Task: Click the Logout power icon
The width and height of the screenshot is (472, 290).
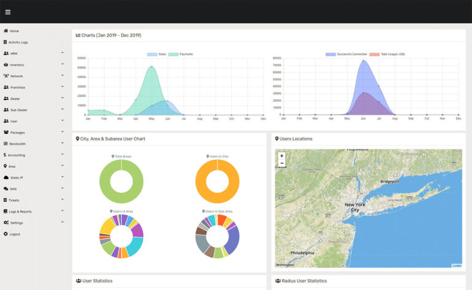Action: point(6,234)
